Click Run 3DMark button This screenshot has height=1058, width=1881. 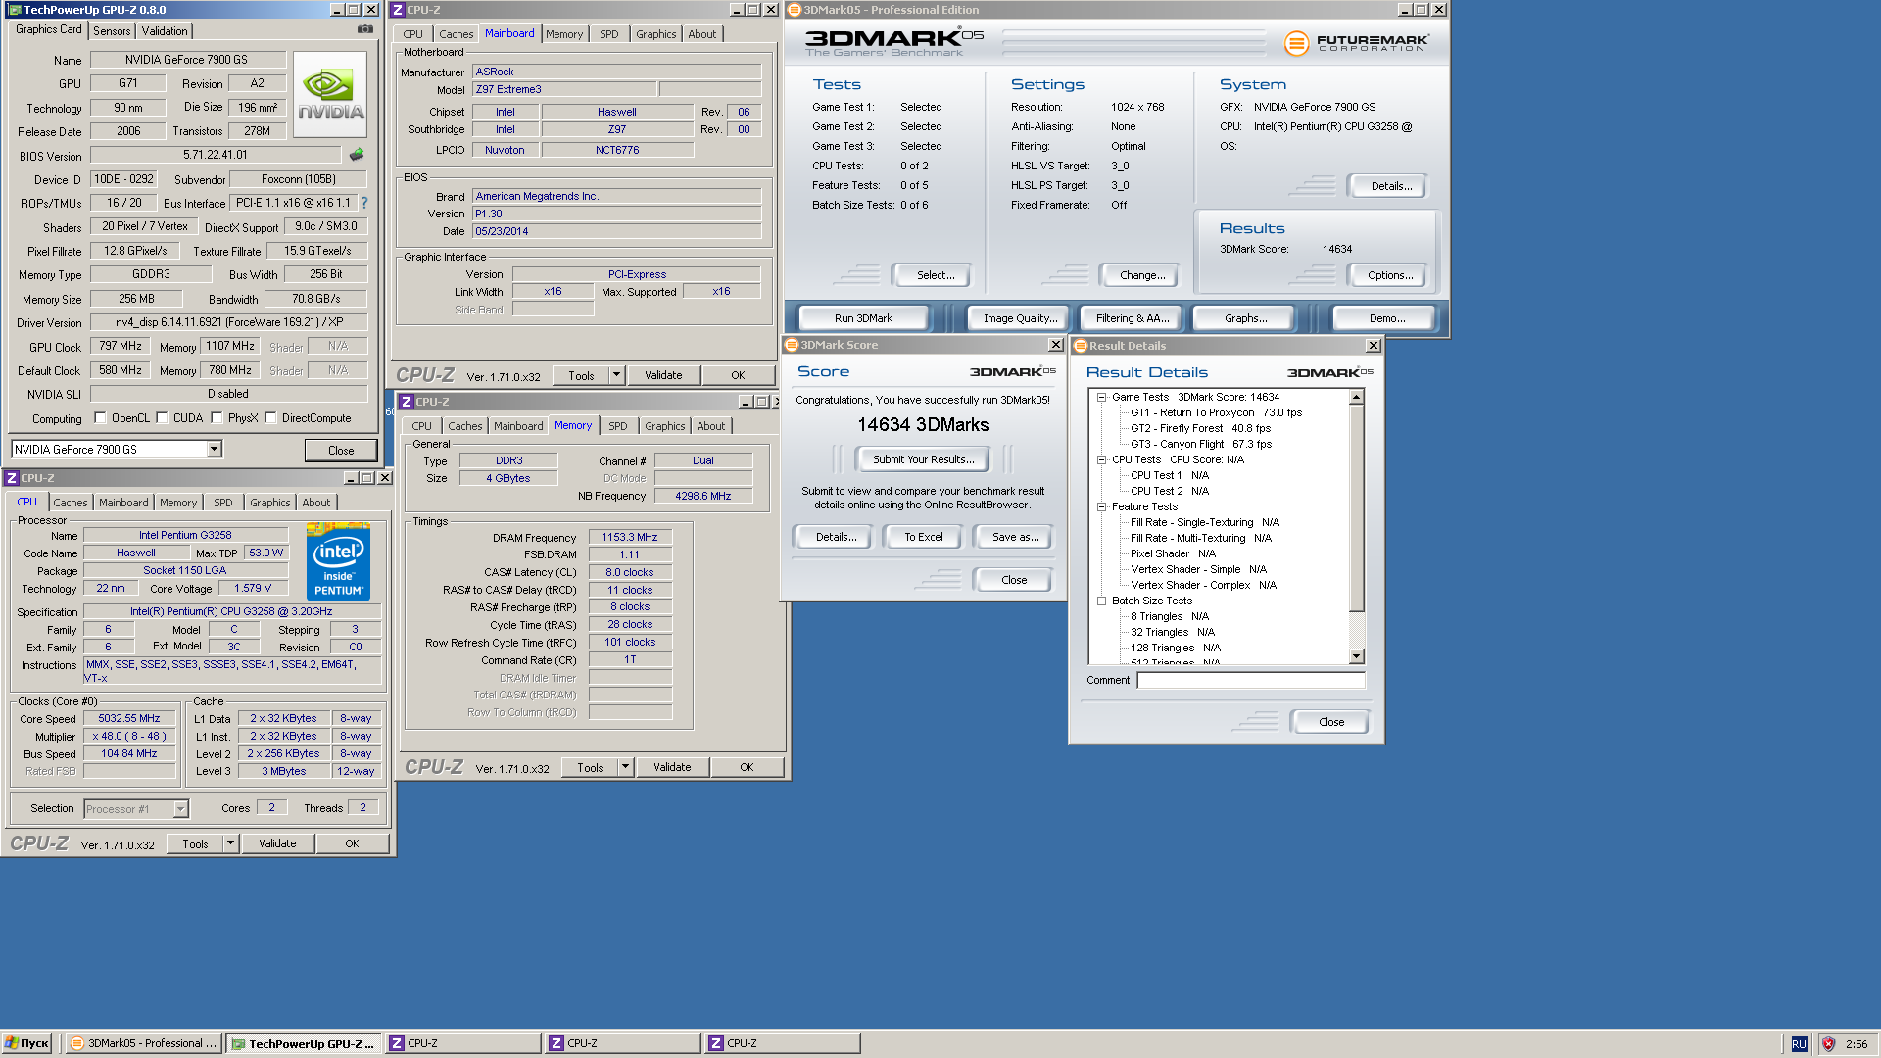pyautogui.click(x=863, y=318)
